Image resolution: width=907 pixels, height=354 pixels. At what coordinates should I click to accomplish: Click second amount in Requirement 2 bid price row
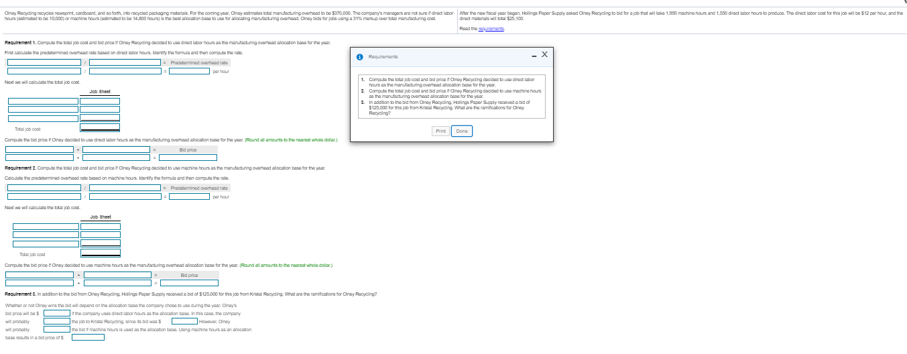117,283
